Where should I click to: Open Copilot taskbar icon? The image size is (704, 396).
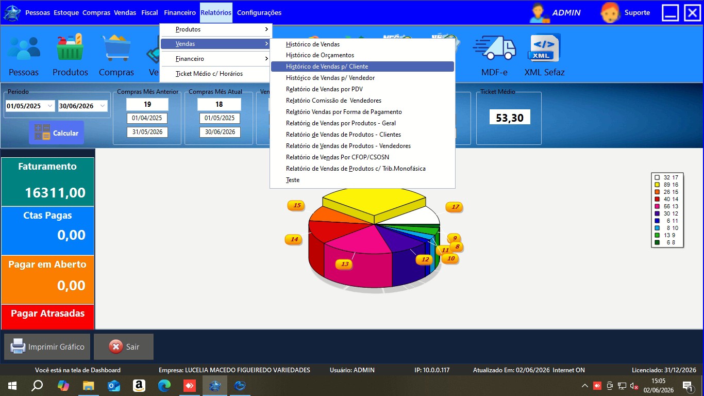pyautogui.click(x=63, y=385)
